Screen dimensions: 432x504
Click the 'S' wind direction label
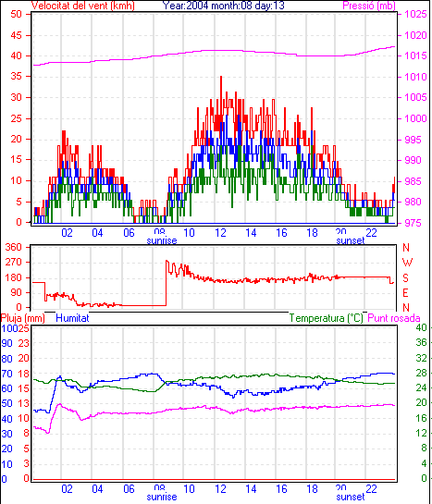pos(406,277)
